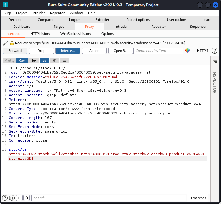Click the 0 matches search result label
The image size is (221, 204).
(x=198, y=198)
